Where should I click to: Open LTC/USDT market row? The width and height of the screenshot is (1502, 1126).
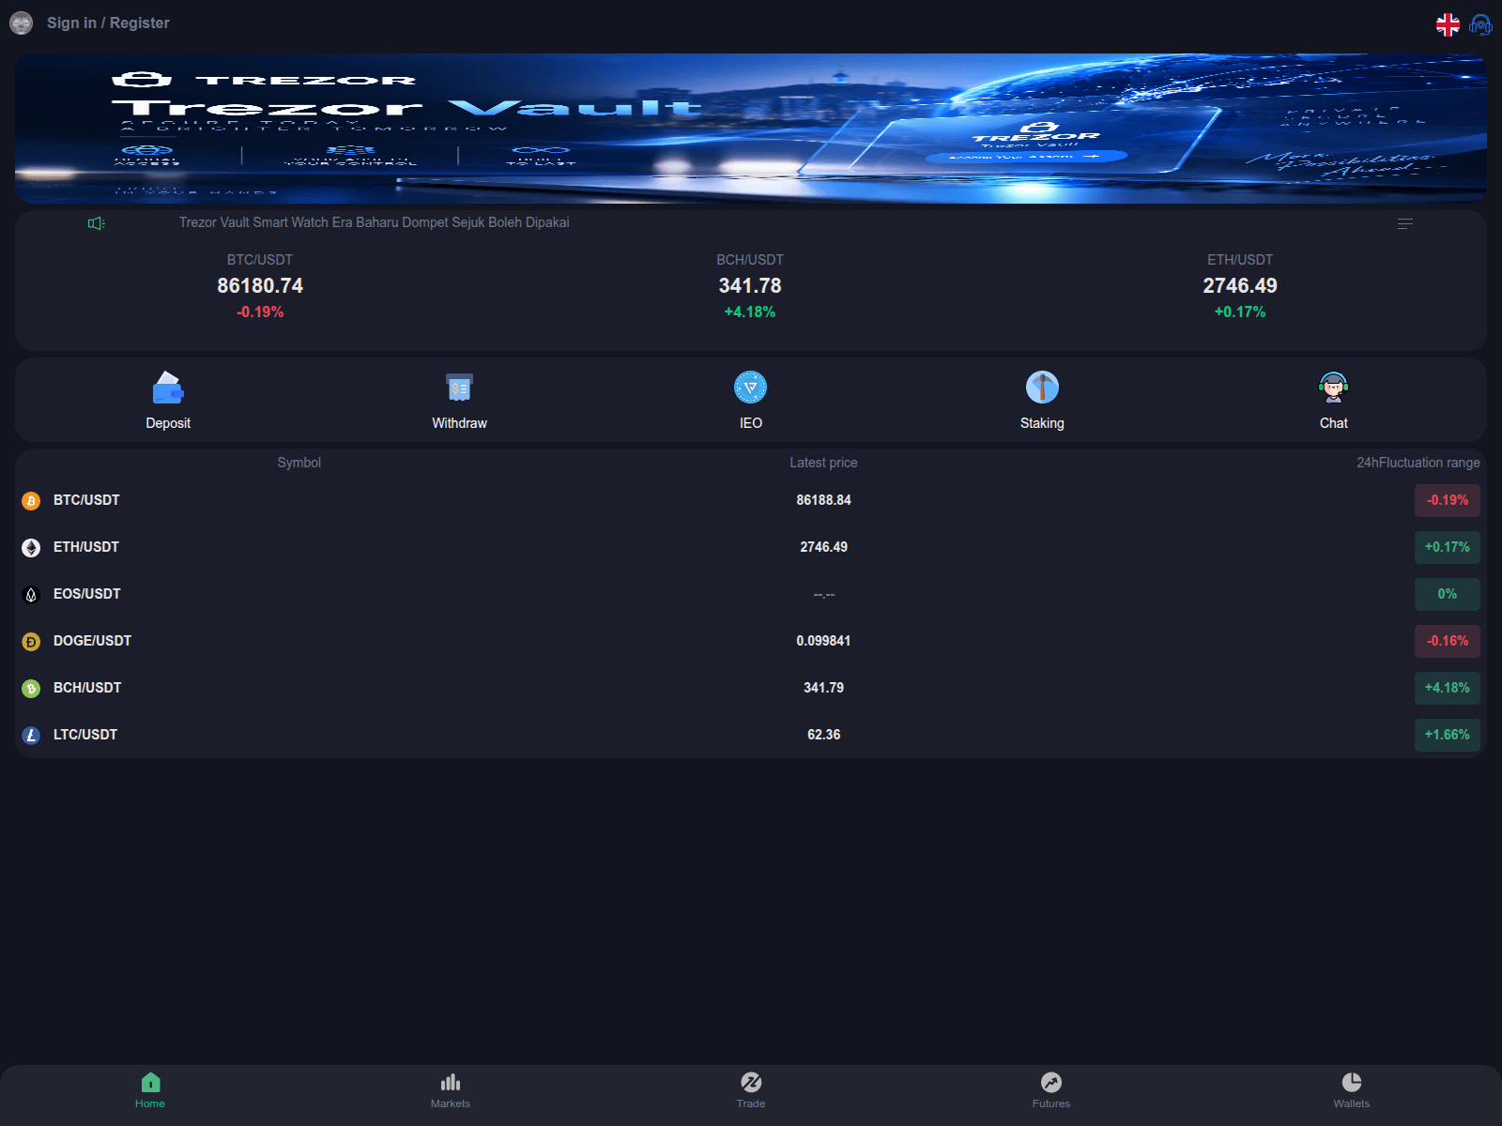tap(751, 735)
